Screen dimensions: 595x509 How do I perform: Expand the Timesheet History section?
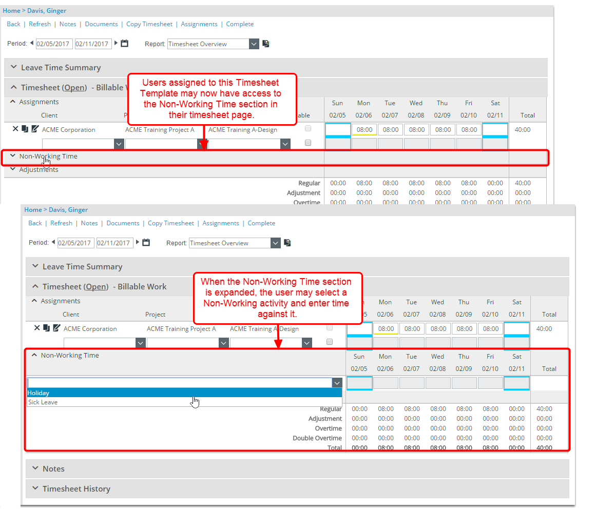35,488
